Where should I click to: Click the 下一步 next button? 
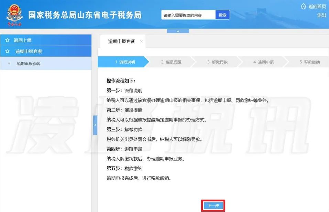213,205
